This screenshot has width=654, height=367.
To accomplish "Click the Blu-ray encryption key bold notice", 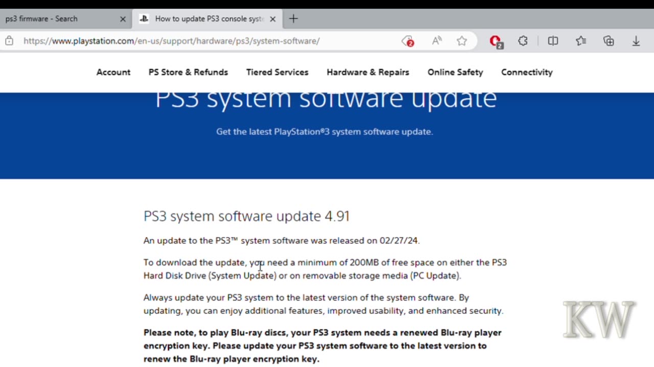I will (322, 346).
